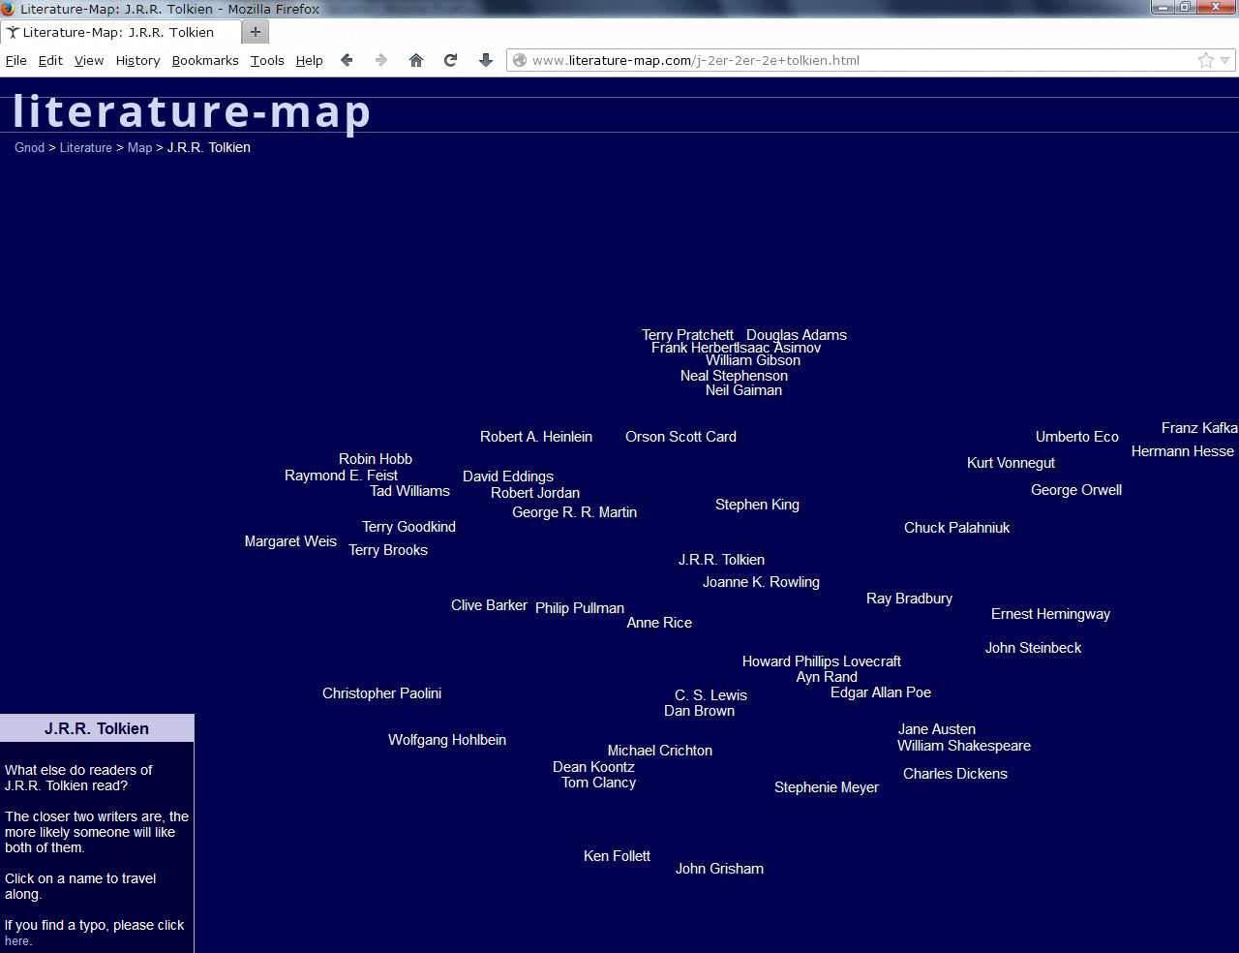Open the Help menu
This screenshot has width=1239, height=953.
[310, 60]
